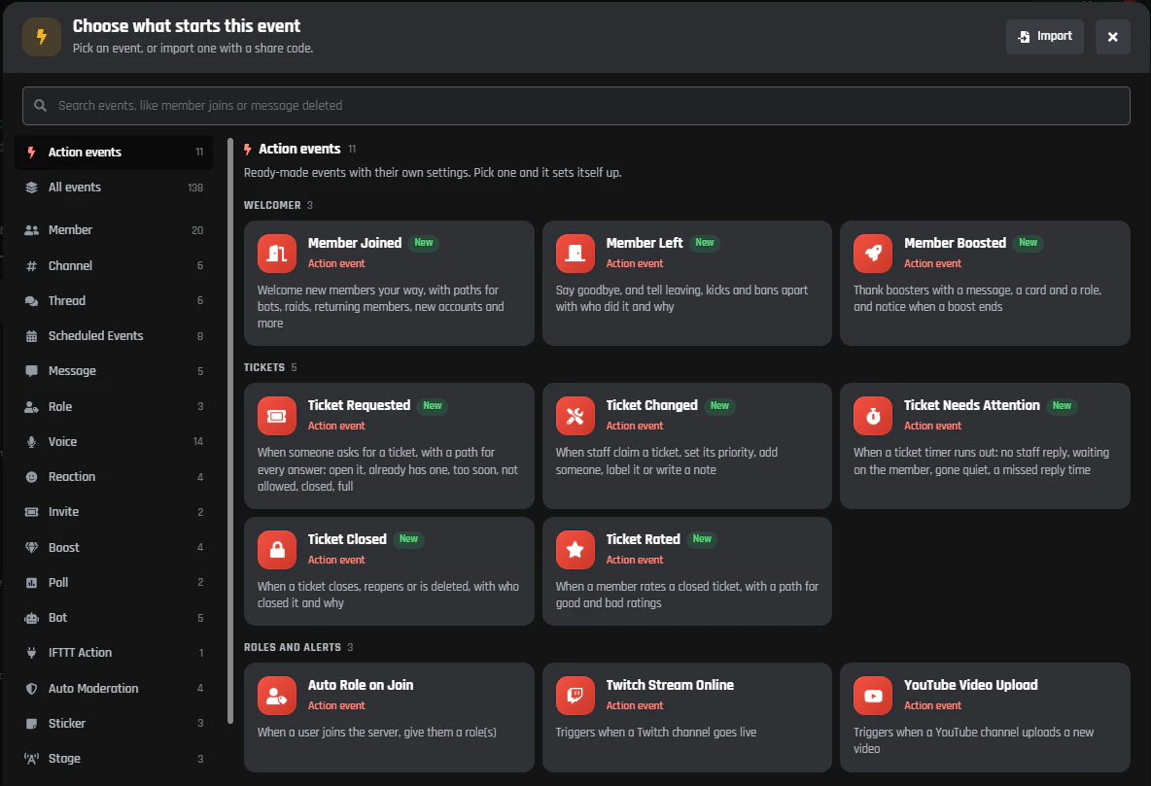This screenshot has width=1151, height=786.
Task: Click the Ticket Needs Attention timer icon
Action: 873,416
